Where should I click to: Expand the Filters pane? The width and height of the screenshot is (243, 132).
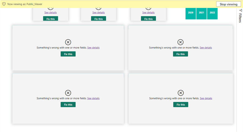tap(240, 18)
